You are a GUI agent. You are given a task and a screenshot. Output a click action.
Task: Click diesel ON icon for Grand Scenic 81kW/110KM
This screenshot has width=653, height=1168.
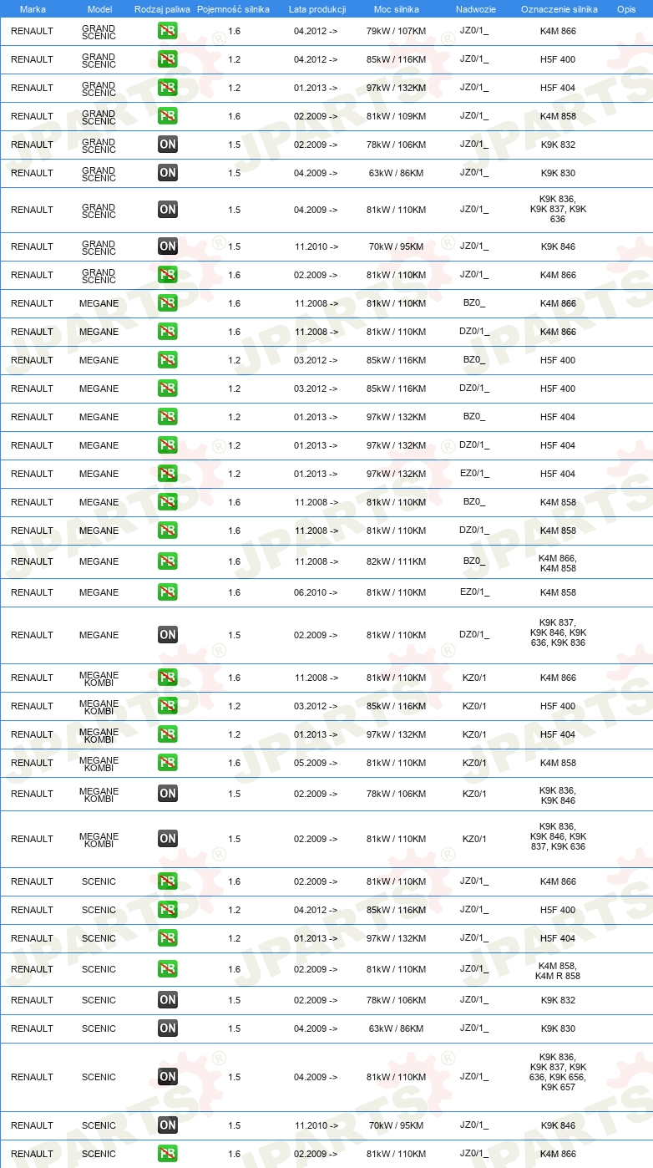(167, 210)
